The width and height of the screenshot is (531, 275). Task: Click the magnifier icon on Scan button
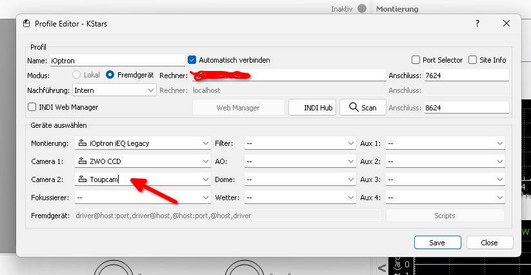pyautogui.click(x=354, y=107)
